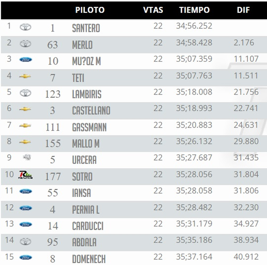Click the Toyota logo in Lambiris row
The width and height of the screenshot is (267, 265).
coord(25,93)
